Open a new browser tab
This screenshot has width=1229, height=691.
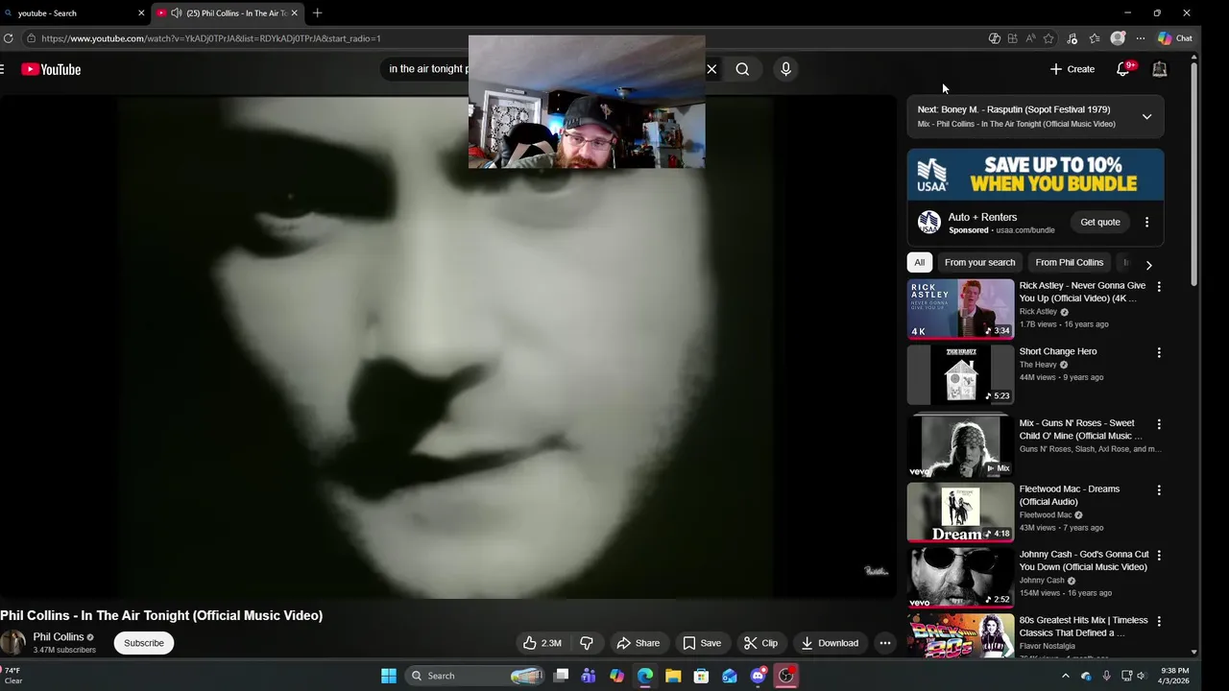coord(318,13)
